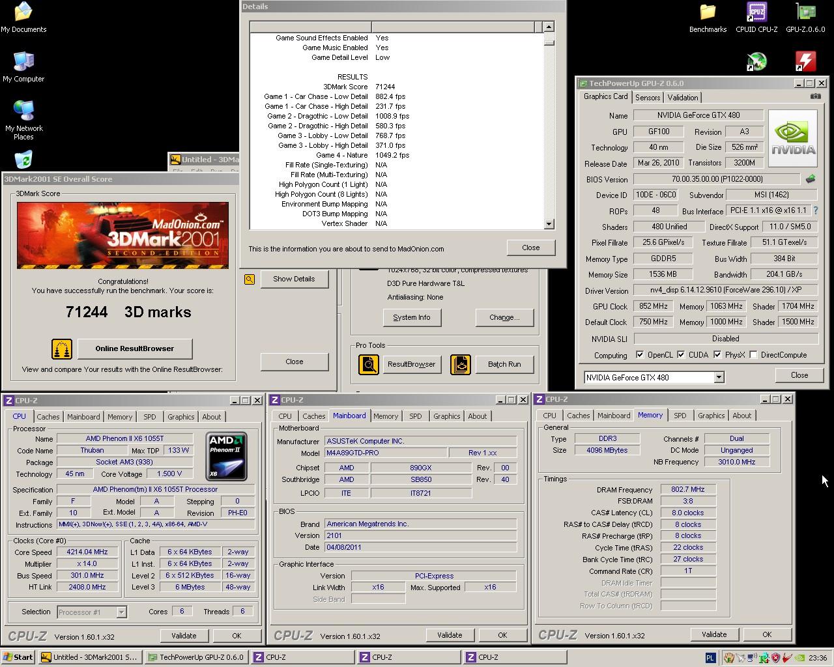This screenshot has width=834, height=667.
Task: Click the Batch Run icon in Pro Tools
Action: click(461, 364)
